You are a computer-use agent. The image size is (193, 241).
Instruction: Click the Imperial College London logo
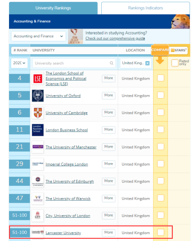click(x=38, y=164)
